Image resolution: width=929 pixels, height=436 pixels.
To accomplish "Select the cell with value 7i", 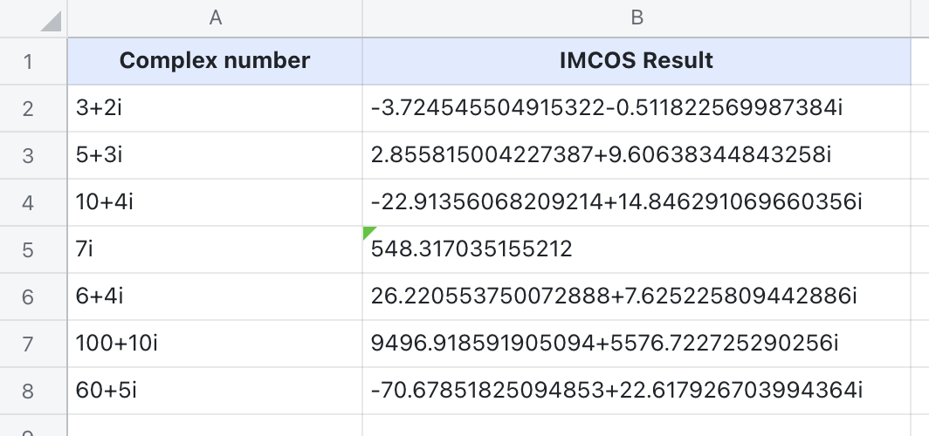I will 215,249.
